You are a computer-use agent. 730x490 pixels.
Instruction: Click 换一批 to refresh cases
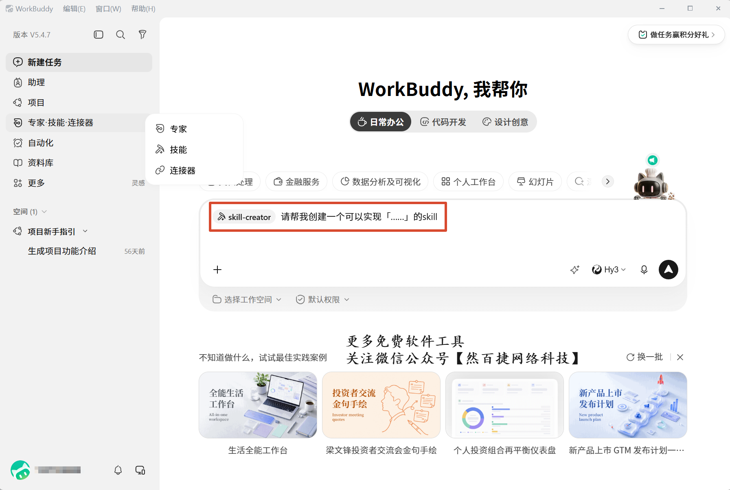pyautogui.click(x=645, y=357)
